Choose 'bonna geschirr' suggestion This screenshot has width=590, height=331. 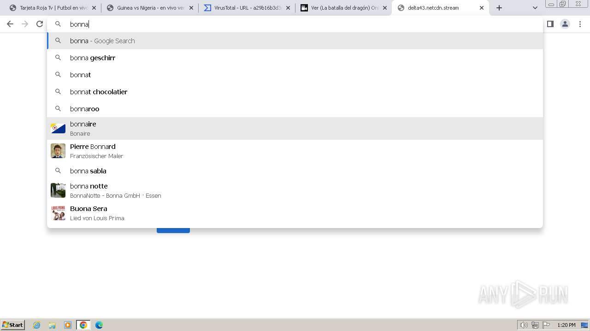295,58
